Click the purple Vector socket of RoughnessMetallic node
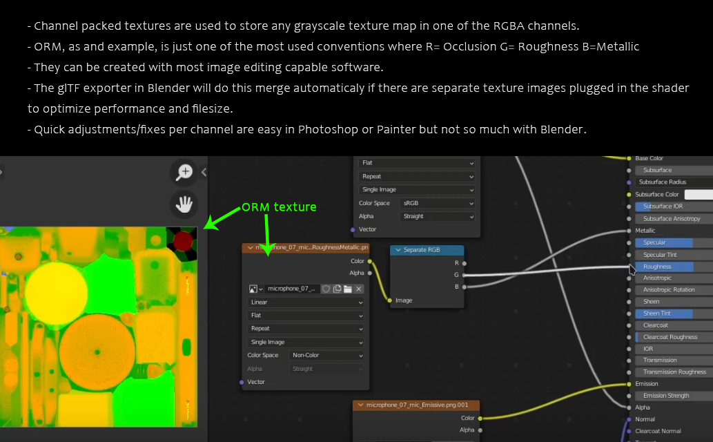Viewport: 713px width, 442px height. click(x=242, y=383)
